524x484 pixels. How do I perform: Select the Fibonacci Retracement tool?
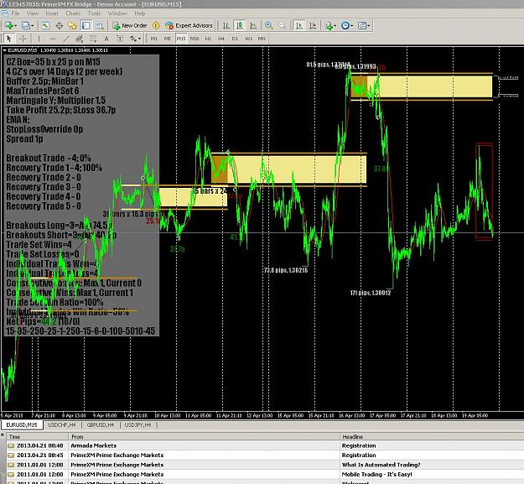click(93, 39)
